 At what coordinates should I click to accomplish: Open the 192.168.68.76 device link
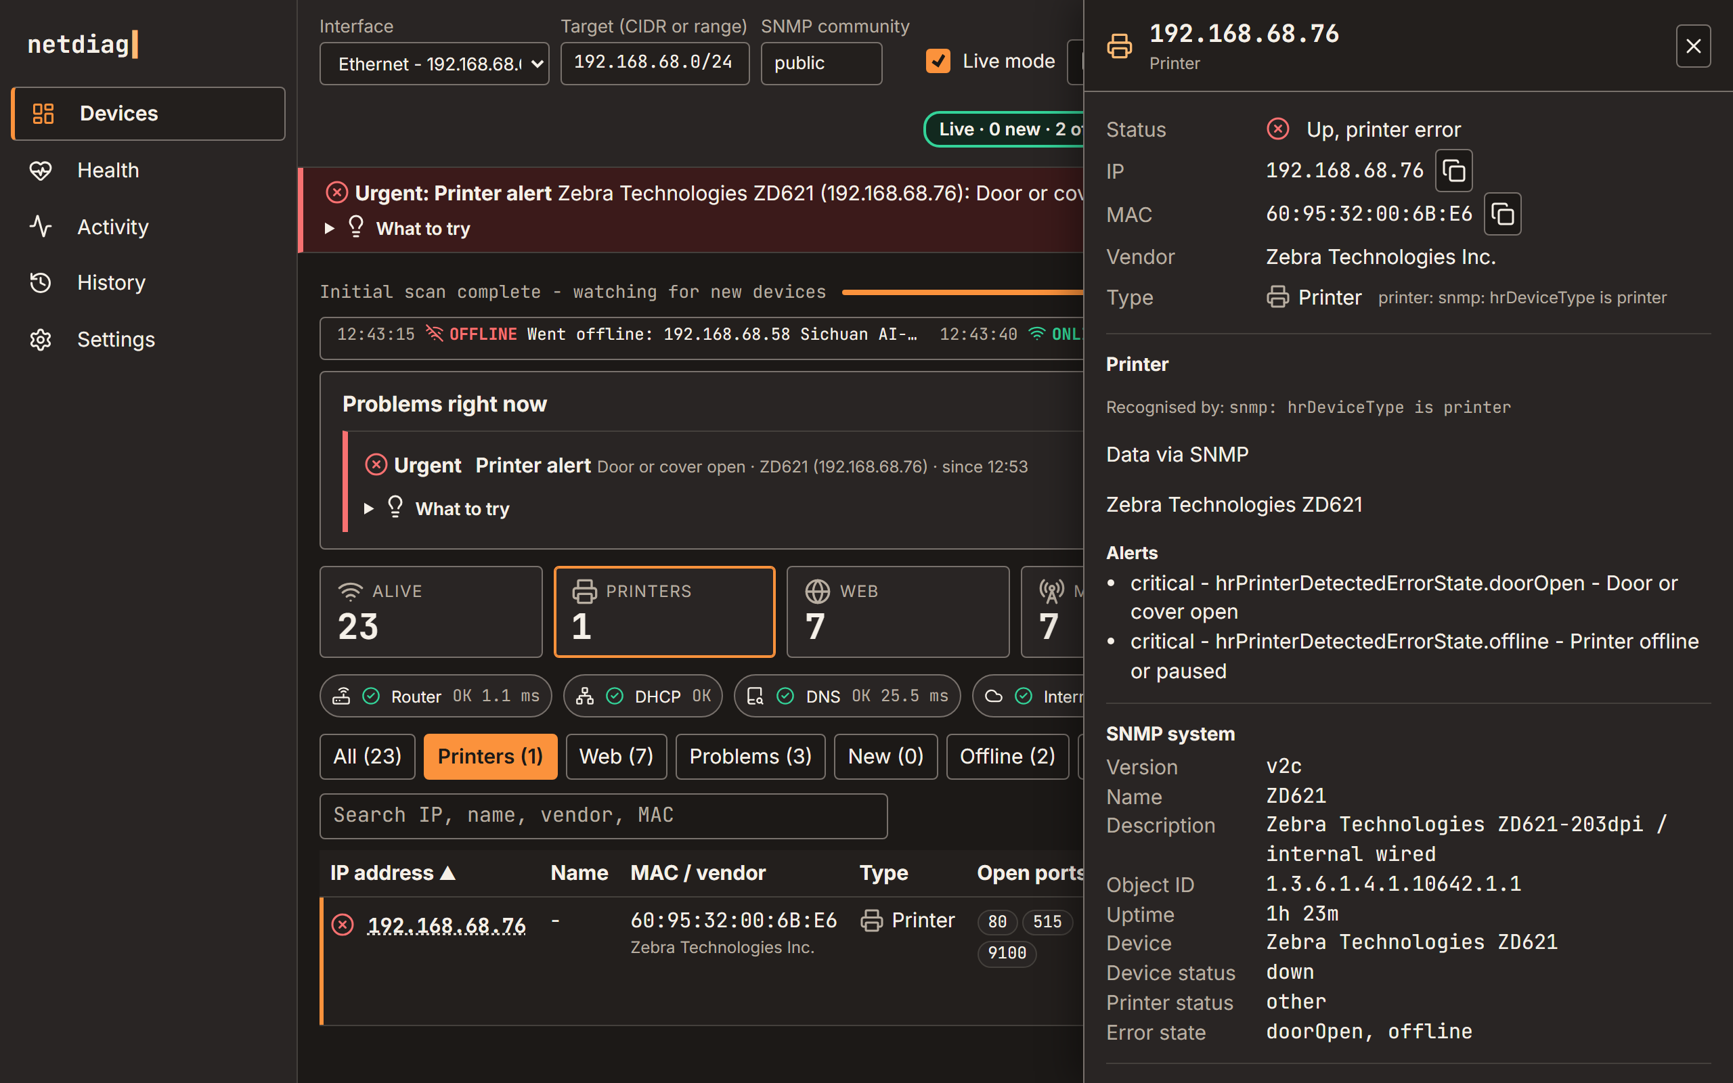point(447,925)
